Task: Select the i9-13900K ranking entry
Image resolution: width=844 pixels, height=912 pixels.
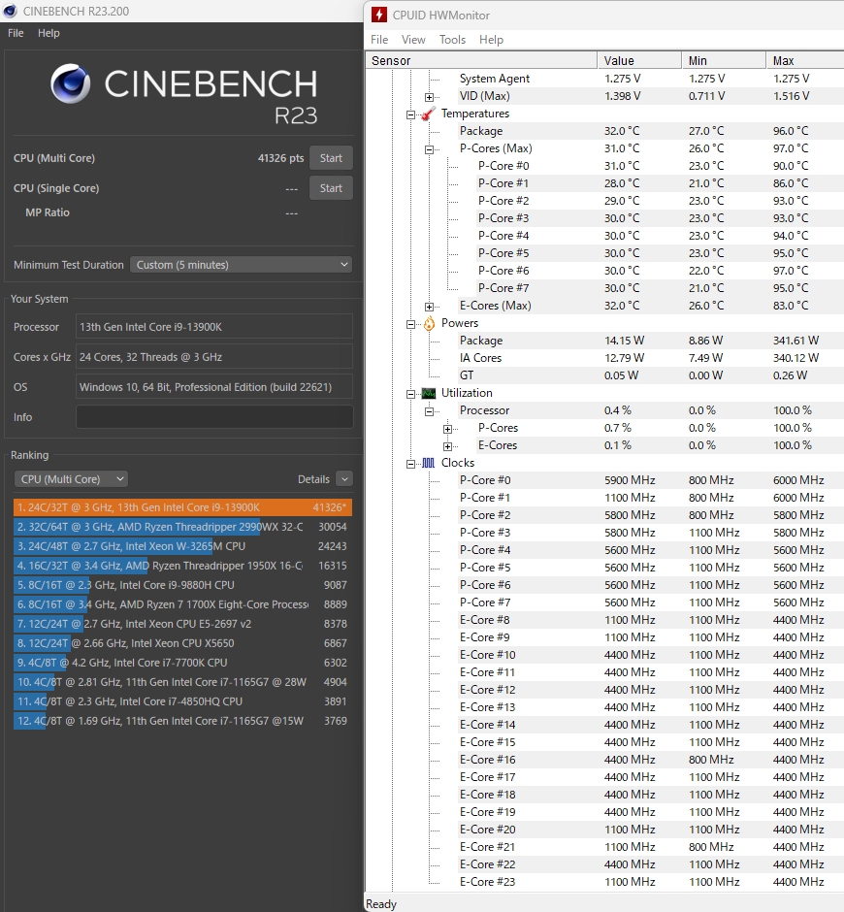Action: (x=182, y=507)
